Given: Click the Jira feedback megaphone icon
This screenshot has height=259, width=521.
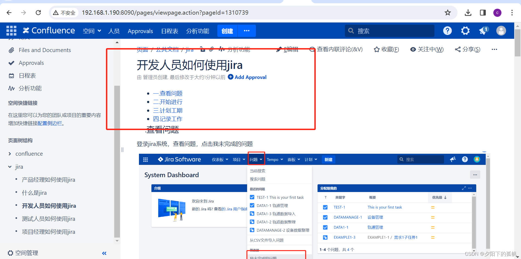Looking at the screenshot, I should pos(453,159).
